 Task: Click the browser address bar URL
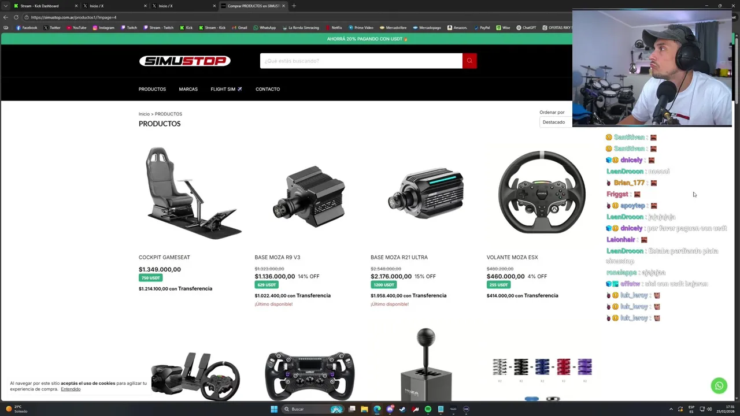[x=73, y=17]
